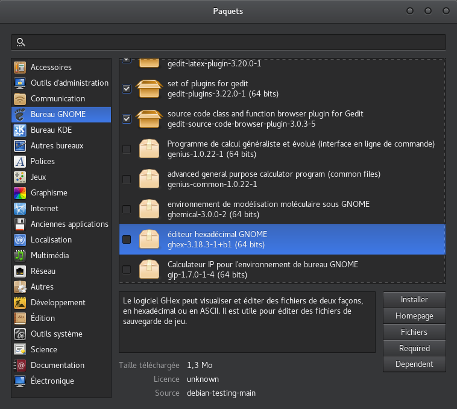The height and width of the screenshot is (409, 457).
Task: Open Graphisme via its colorful icon
Action: click(20, 193)
